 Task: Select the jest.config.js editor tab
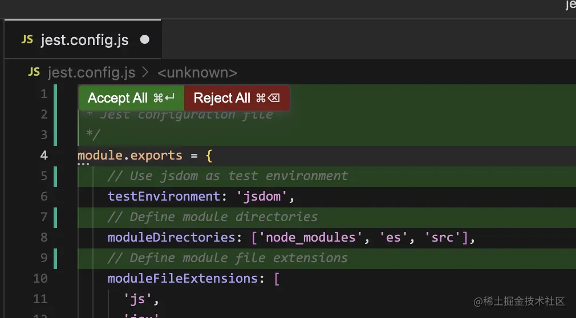[x=84, y=40]
